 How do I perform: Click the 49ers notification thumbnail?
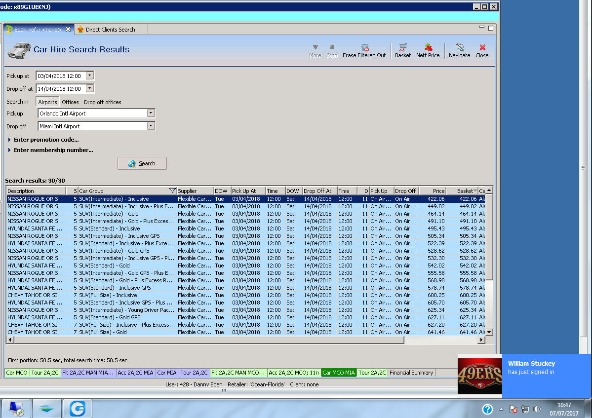coord(479,376)
